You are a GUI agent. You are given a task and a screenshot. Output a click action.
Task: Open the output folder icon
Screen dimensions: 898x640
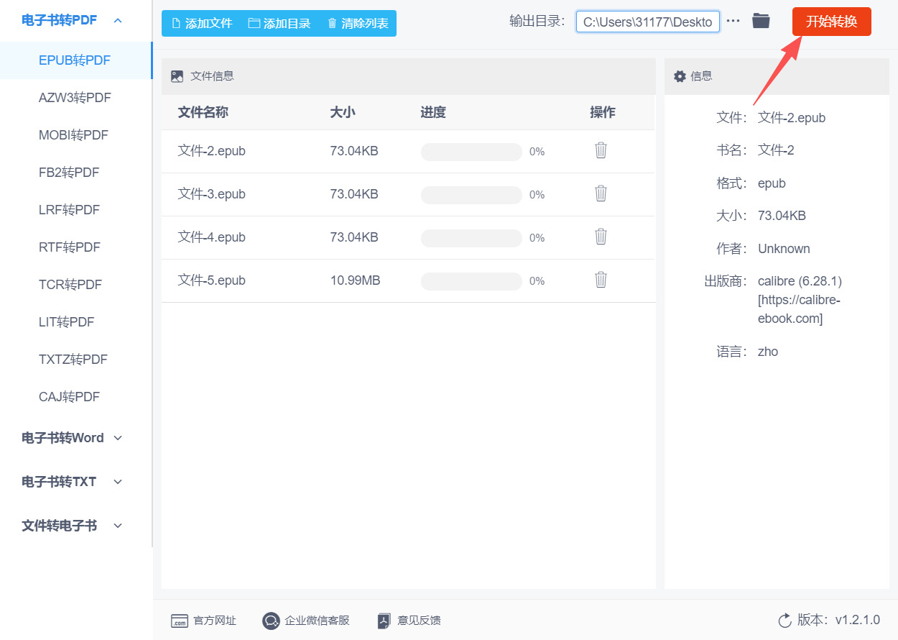pyautogui.click(x=761, y=21)
